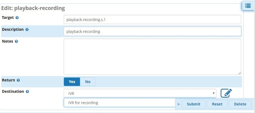Show help tooltip for Notes

click(16, 42)
